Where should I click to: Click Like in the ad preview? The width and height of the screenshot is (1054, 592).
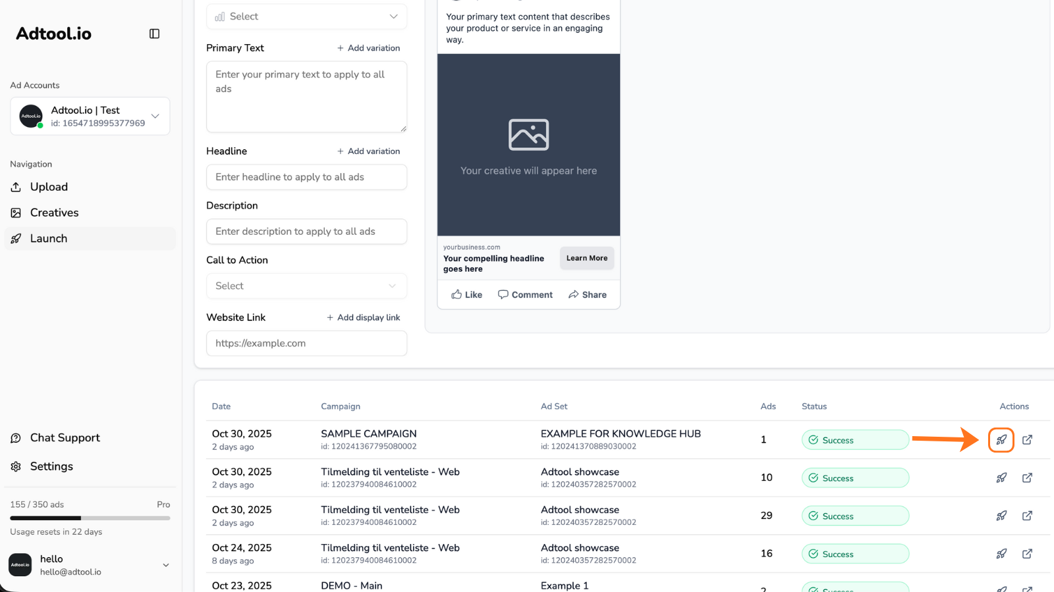pos(466,295)
